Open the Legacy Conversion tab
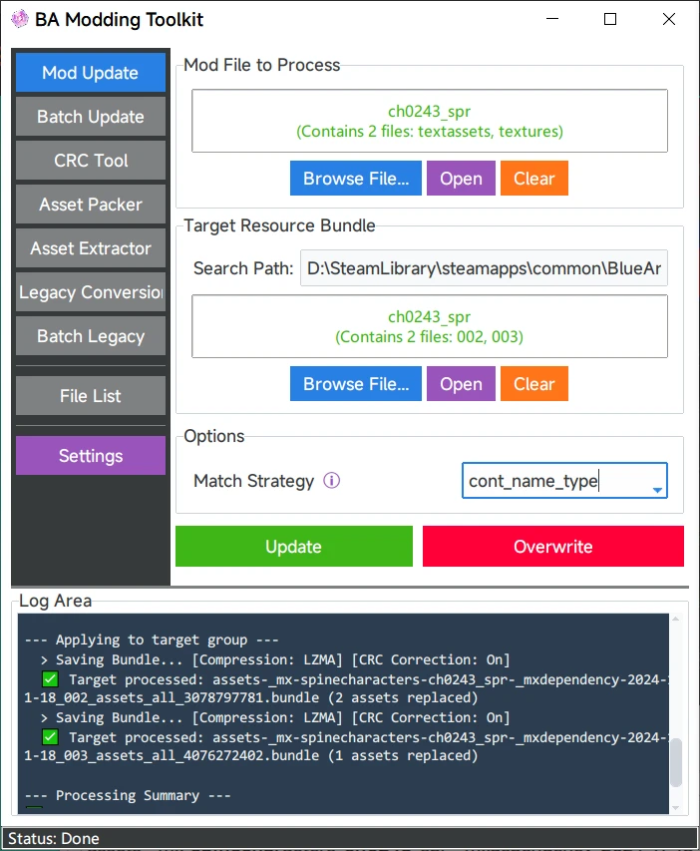Image resolution: width=700 pixels, height=851 pixels. tap(91, 292)
